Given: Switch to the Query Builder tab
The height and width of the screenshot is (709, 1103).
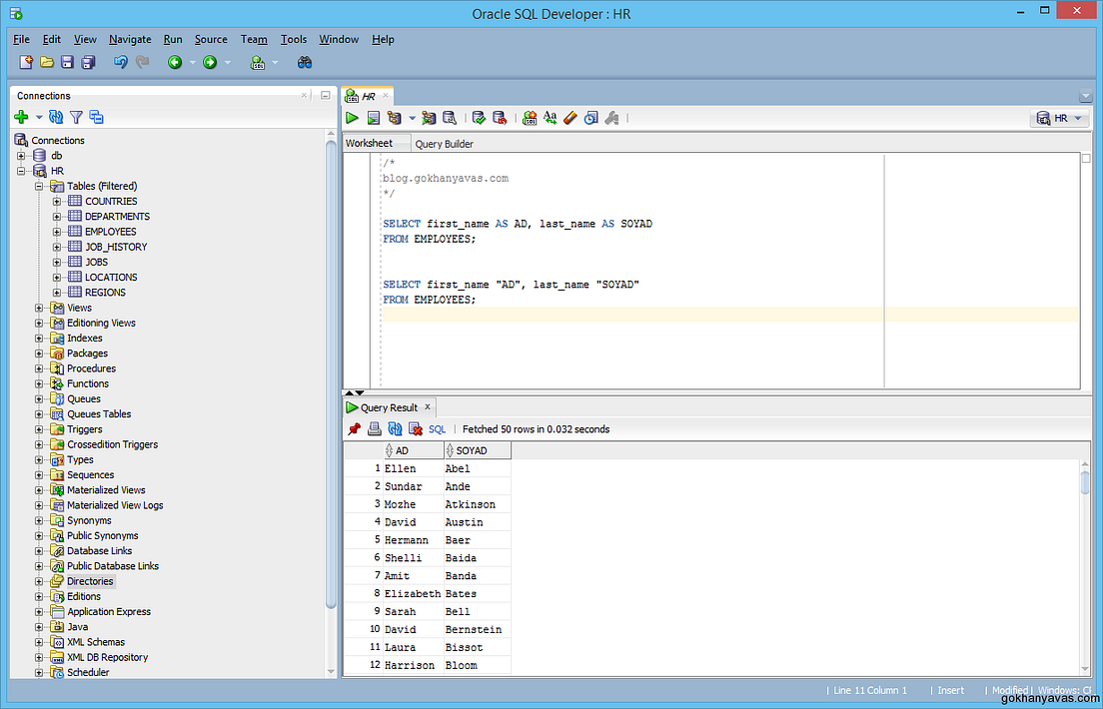Looking at the screenshot, I should pos(444,144).
